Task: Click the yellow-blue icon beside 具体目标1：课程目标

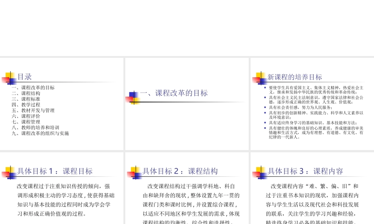Action: tap(8, 171)
